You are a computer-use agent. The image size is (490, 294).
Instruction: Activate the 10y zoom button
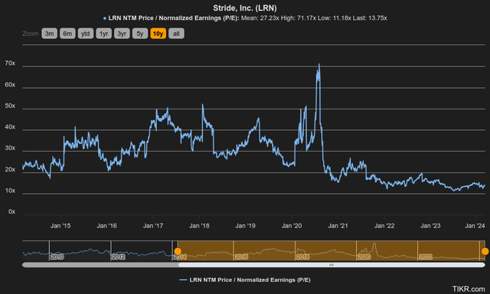tap(158, 34)
